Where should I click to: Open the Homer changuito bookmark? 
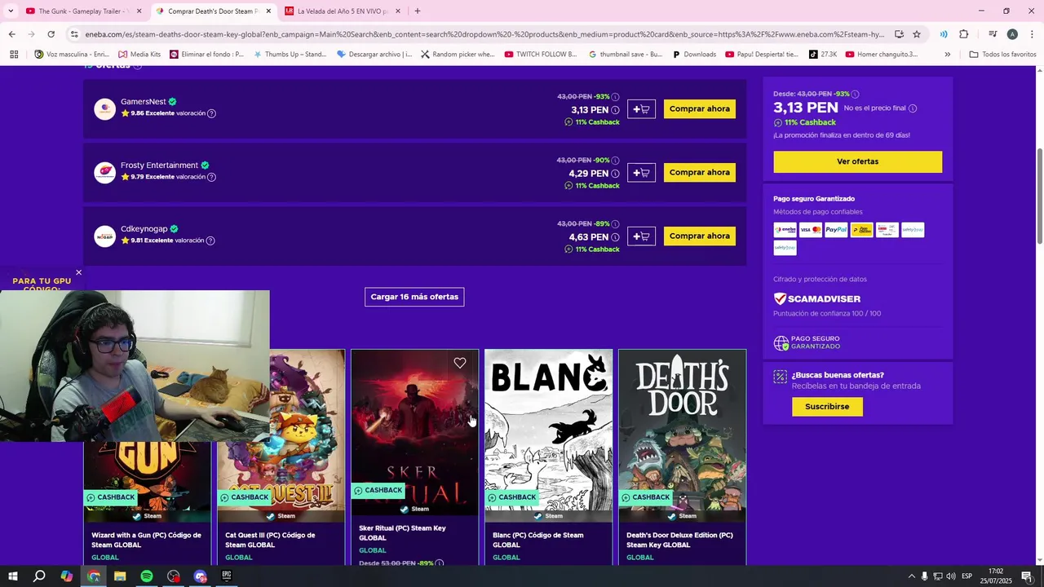(x=882, y=55)
